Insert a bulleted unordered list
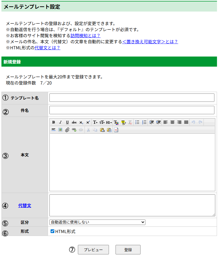This screenshot has width=219, height=257. pyautogui.click(x=137, y=122)
